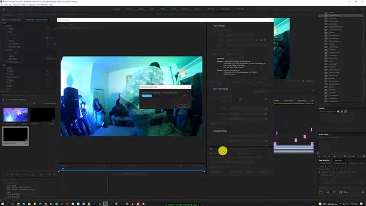
Task: Open the Window menu
Action: click(45, 5)
